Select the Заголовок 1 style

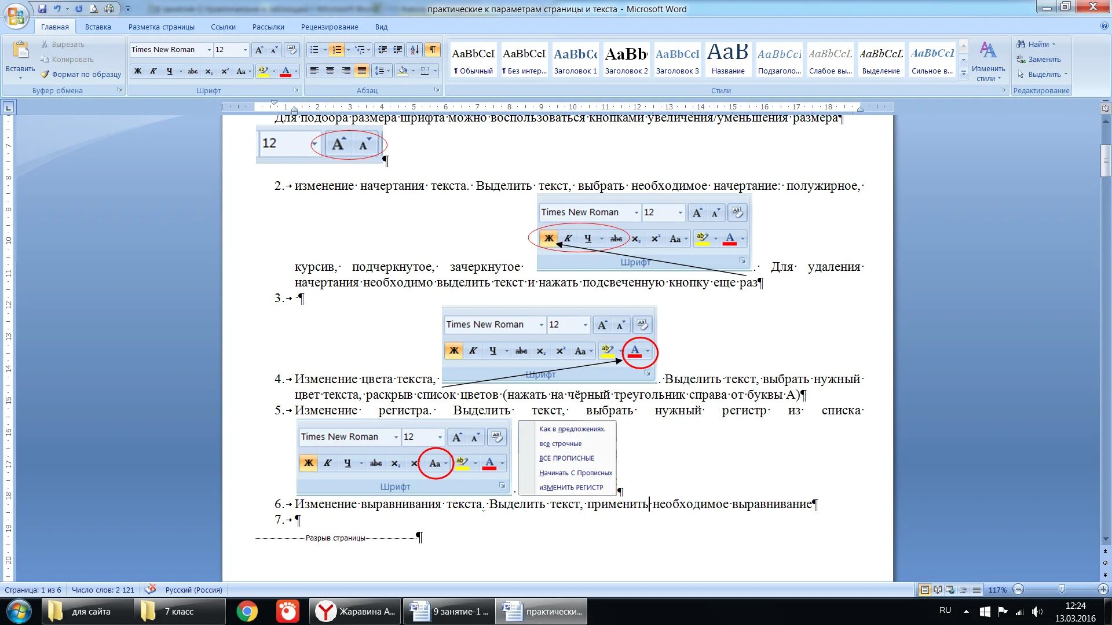[x=575, y=60]
